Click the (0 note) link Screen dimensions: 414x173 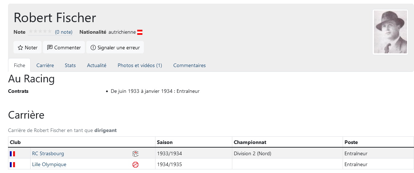(64, 32)
